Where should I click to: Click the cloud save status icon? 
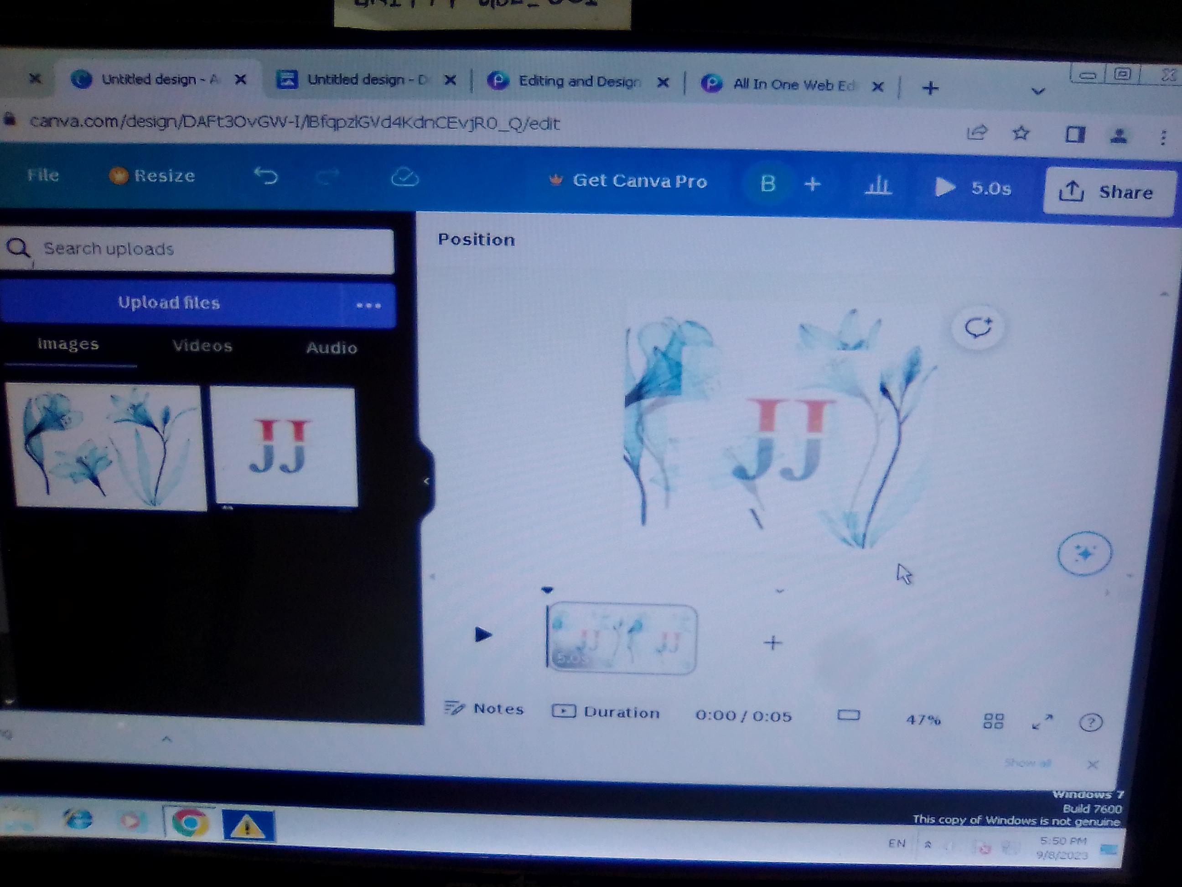tap(404, 177)
